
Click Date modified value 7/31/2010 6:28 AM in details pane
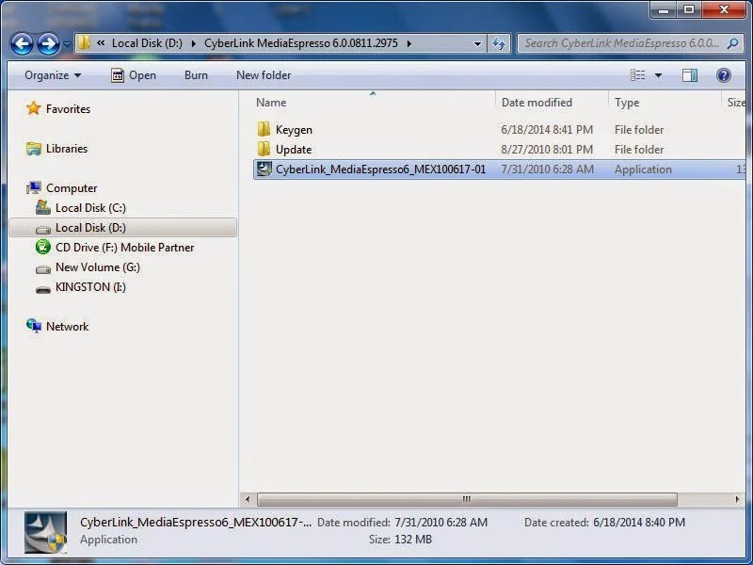point(441,523)
